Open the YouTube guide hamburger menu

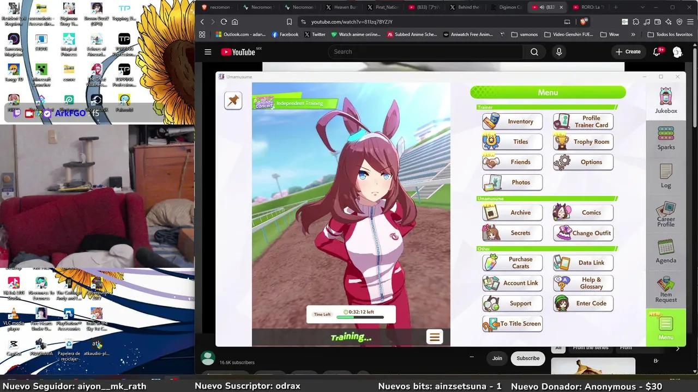[208, 52]
